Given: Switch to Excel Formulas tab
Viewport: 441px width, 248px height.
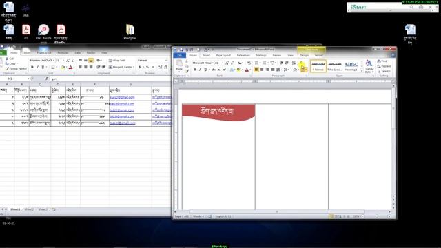Looking at the screenshot, I should tap(63, 52).
